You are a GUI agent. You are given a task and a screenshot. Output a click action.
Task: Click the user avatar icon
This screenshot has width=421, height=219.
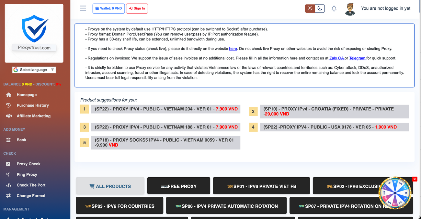coord(350,9)
